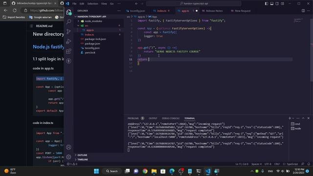
Task: Maximize the panel with the up chevron
Action: click(303, 118)
